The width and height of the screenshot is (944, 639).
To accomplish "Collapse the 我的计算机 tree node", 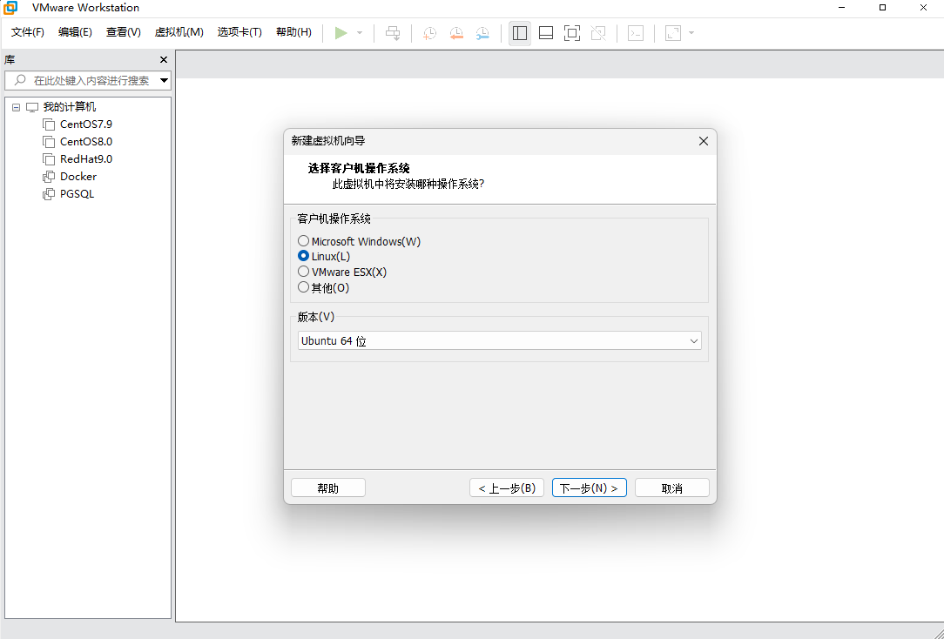I will [x=16, y=108].
